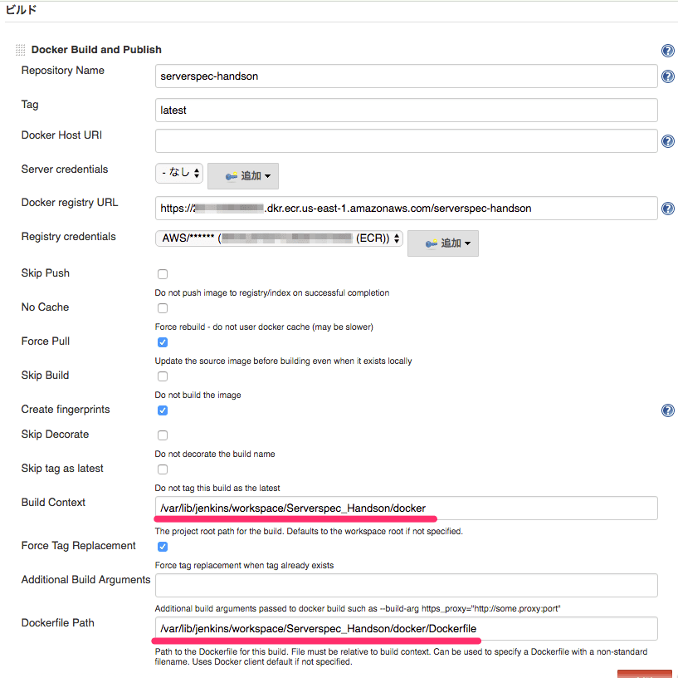The height and width of the screenshot is (678, 678).
Task: Enable the Skip Push checkbox
Action: pyautogui.click(x=163, y=274)
